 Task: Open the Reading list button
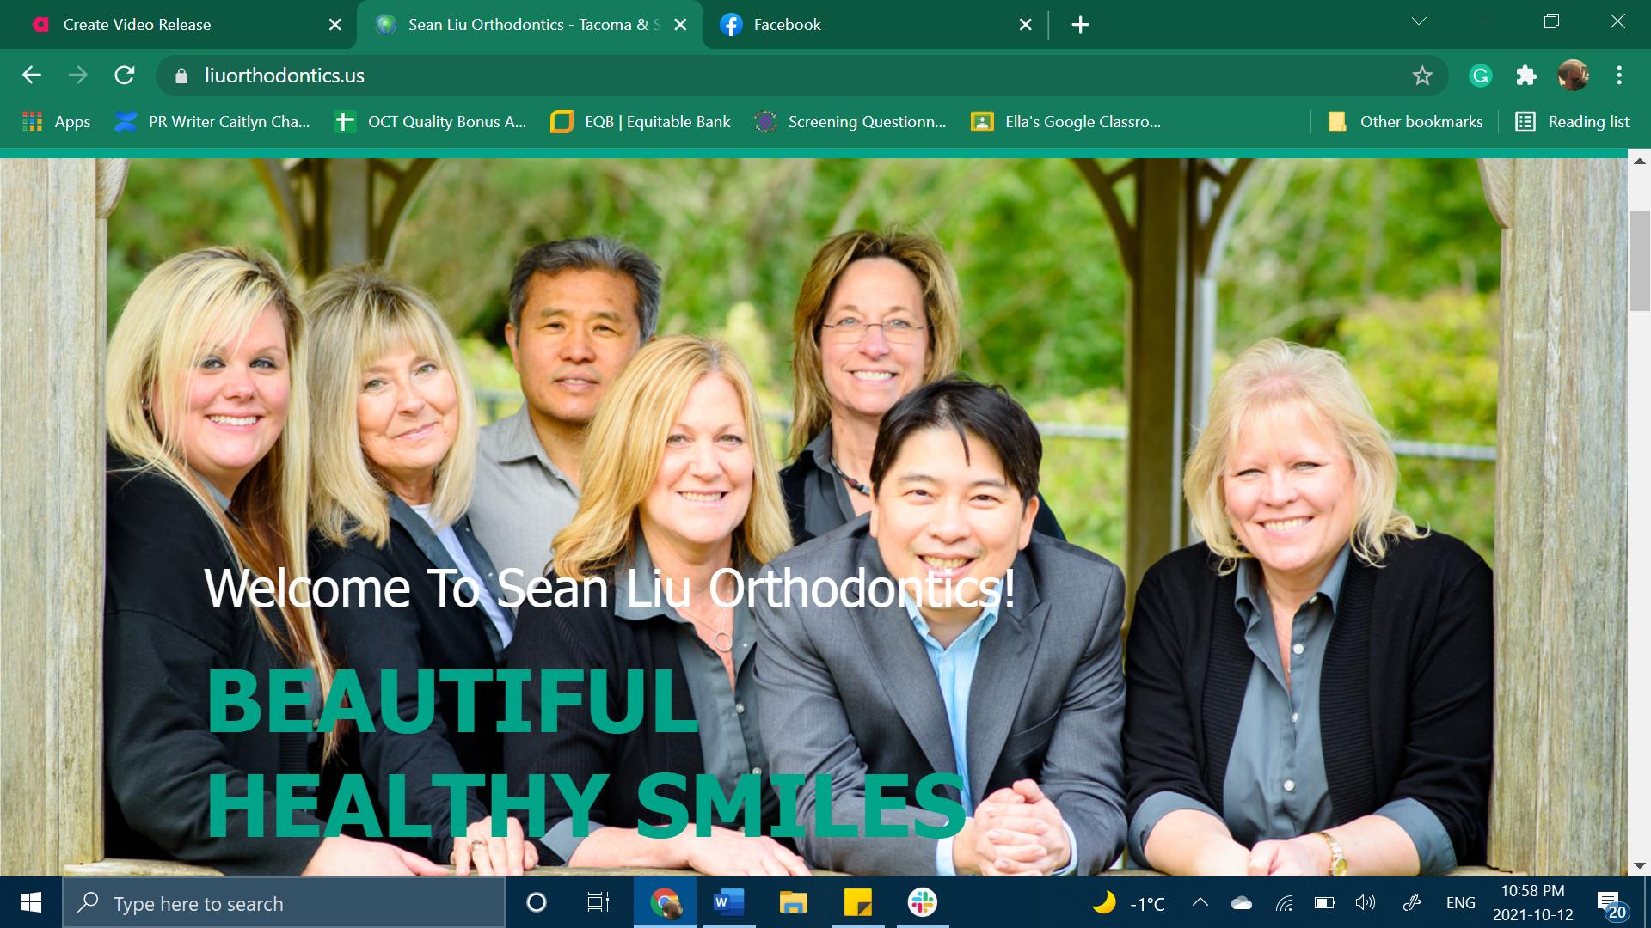point(1573,122)
